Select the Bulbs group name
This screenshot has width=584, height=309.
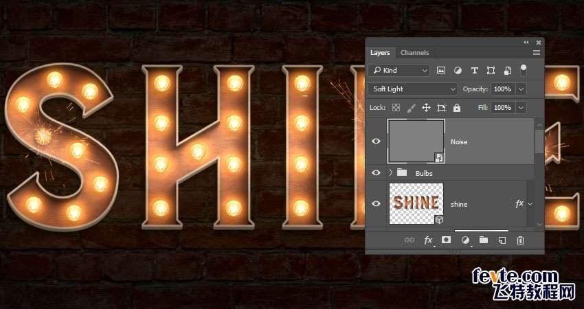pos(424,173)
